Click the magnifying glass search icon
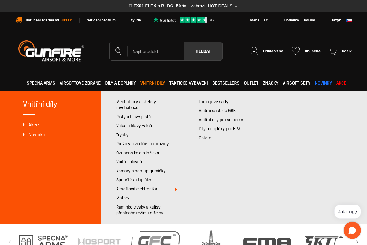The width and height of the screenshot is (367, 245). pyautogui.click(x=118, y=51)
